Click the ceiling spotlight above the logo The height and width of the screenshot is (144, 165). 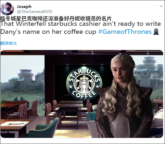coord(84,64)
